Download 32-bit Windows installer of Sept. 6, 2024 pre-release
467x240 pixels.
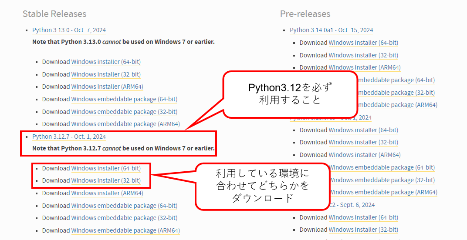tap(363, 230)
